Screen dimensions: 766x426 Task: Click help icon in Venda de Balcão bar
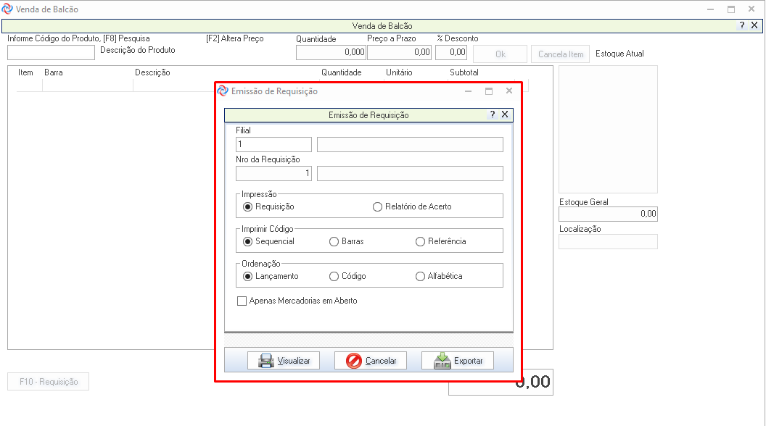coord(742,25)
